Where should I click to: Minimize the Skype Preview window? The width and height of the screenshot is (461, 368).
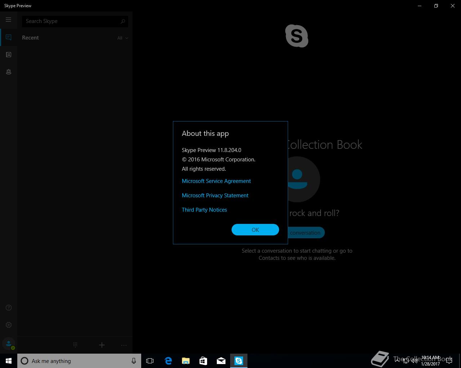(x=420, y=6)
